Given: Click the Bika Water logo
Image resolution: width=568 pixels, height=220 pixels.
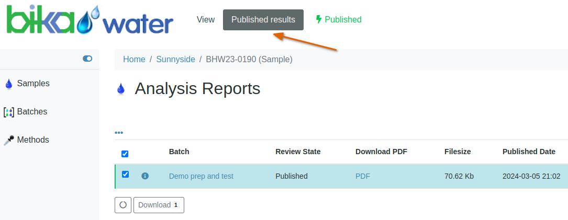Looking at the screenshot, I should tap(90, 21).
